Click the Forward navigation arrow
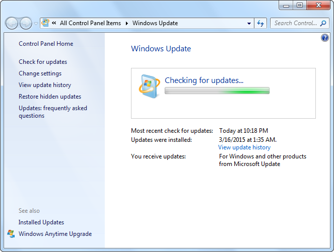Screen dimensions: 334x252 pos(26,23)
